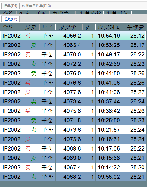
Task: Select the trade at 10:42:59
Action: click(73, 64)
